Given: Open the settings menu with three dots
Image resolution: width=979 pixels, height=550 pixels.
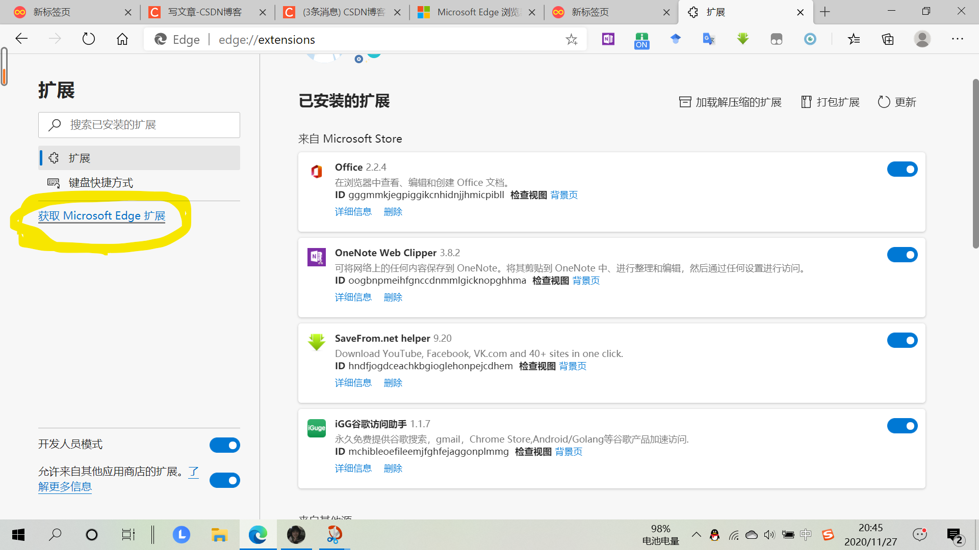Looking at the screenshot, I should click(957, 39).
